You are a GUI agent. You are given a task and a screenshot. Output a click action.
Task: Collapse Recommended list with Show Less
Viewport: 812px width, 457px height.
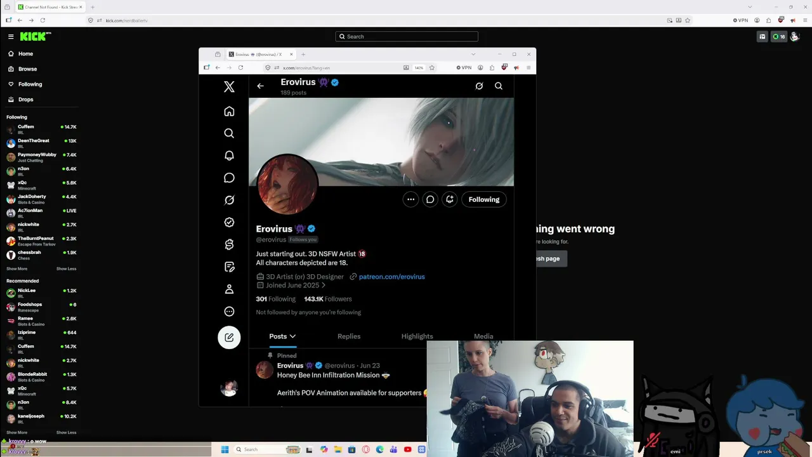[66, 432]
